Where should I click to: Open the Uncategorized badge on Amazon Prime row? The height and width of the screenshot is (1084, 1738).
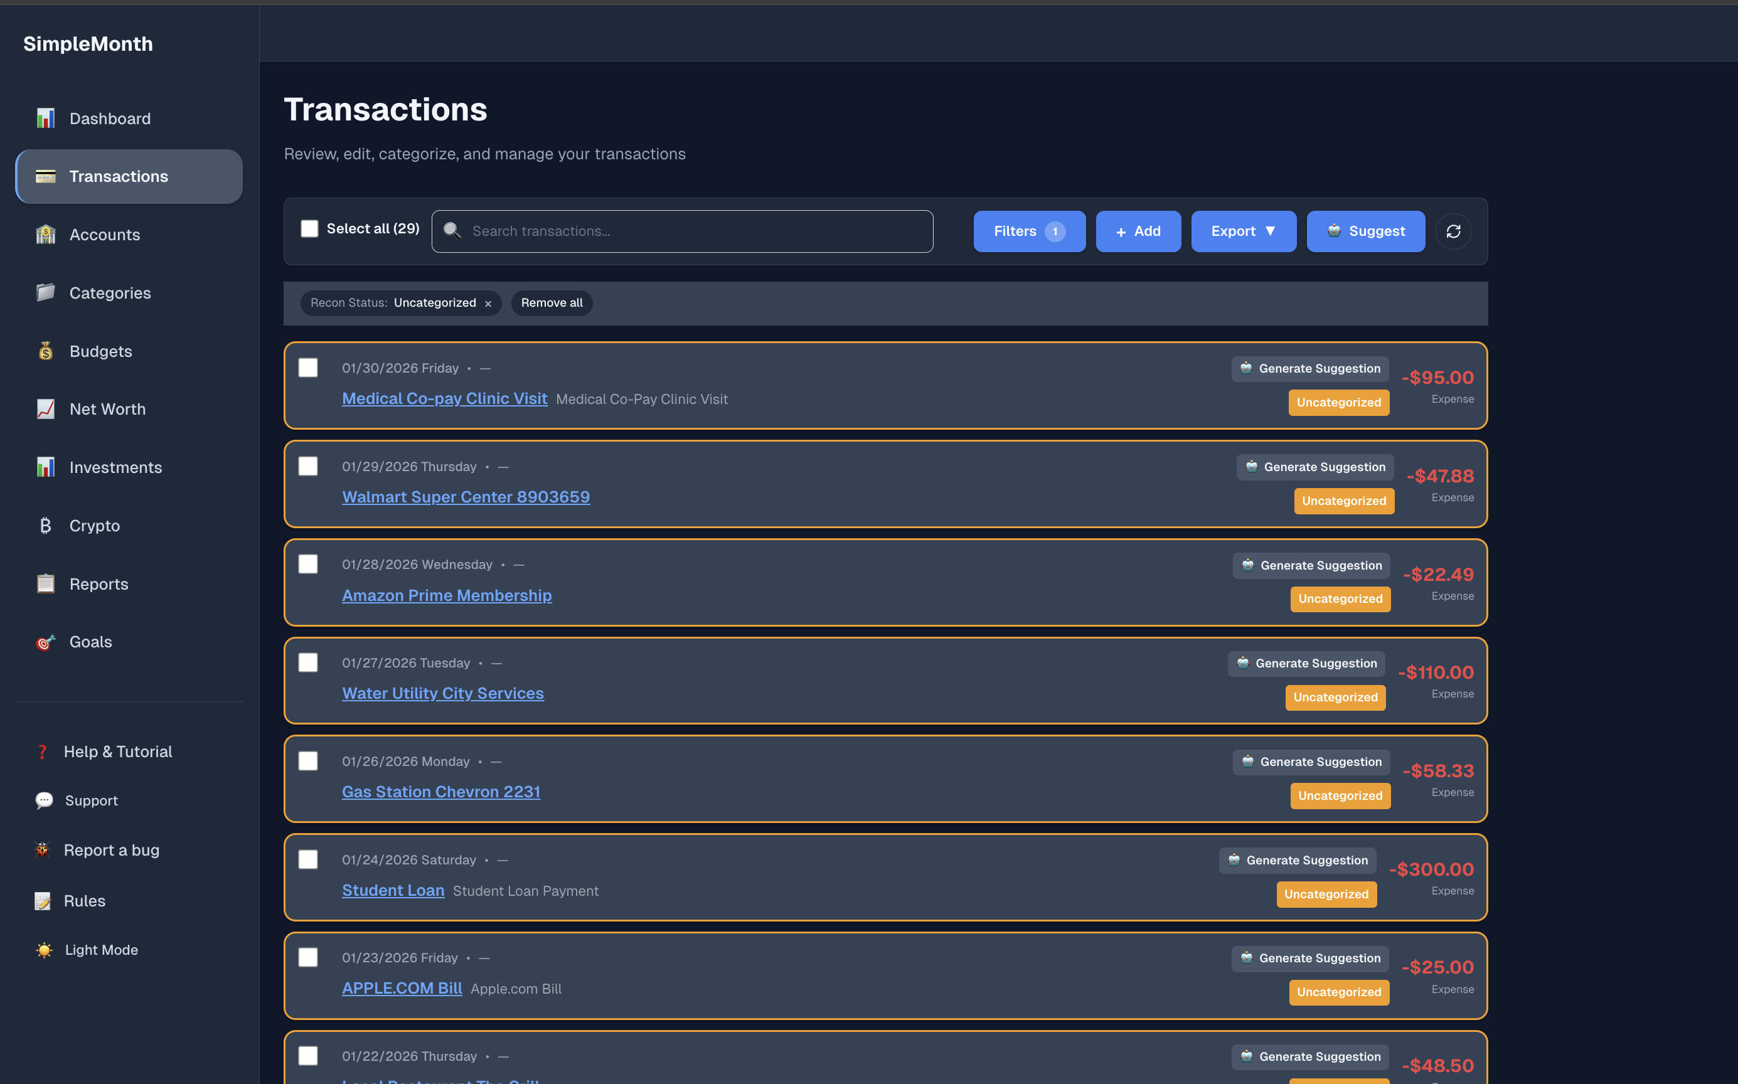pos(1340,598)
